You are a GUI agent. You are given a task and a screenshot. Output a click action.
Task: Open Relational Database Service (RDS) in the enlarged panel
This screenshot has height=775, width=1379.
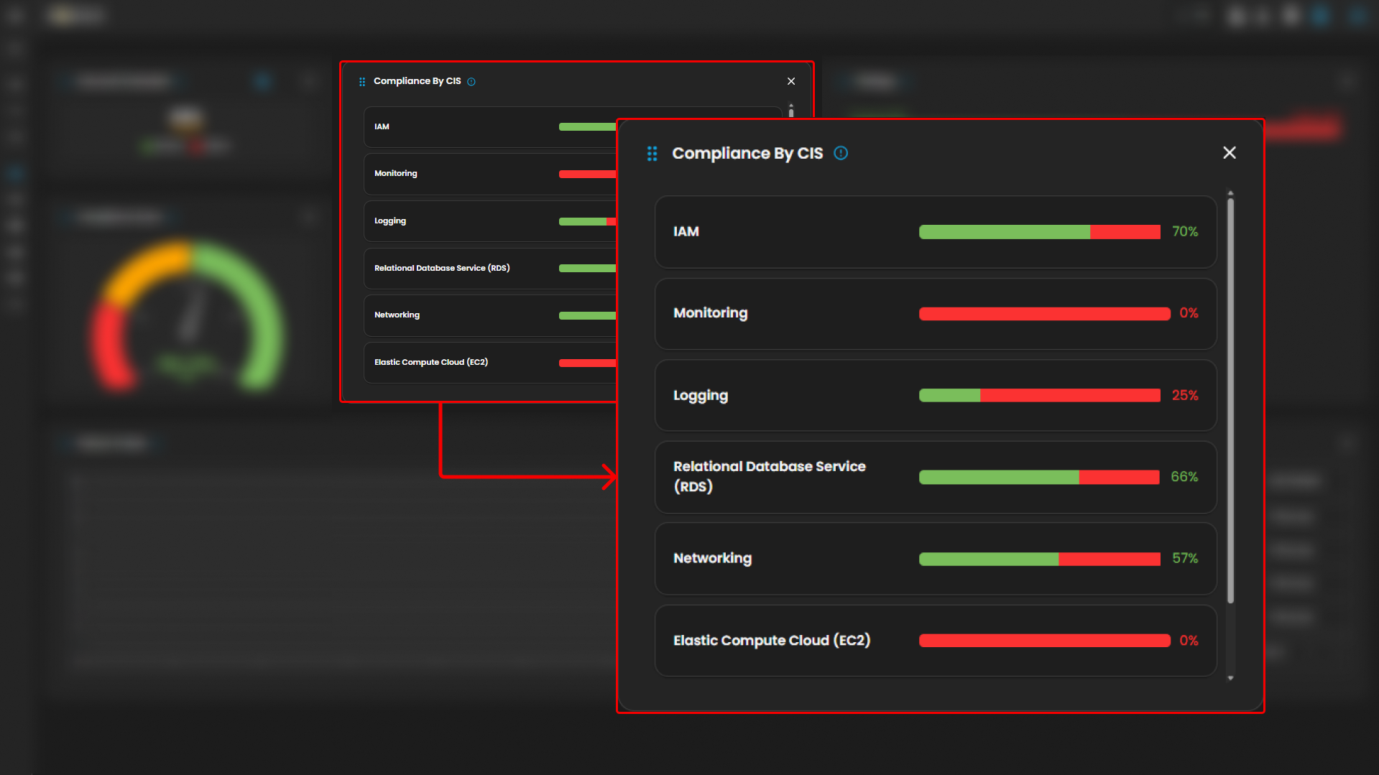[x=769, y=476]
